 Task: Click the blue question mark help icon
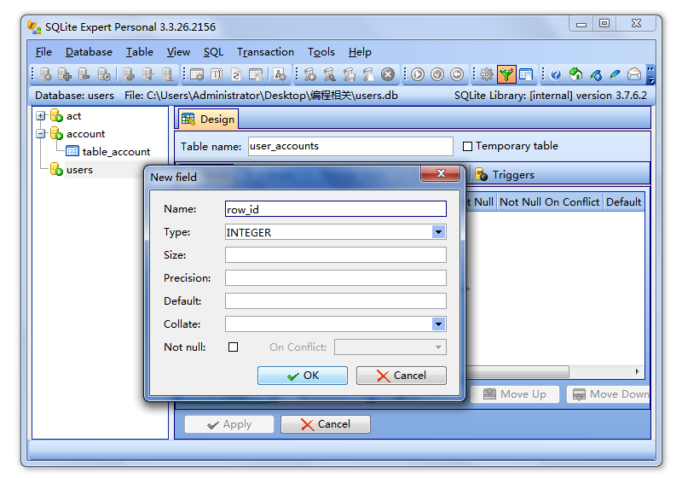pos(556,74)
